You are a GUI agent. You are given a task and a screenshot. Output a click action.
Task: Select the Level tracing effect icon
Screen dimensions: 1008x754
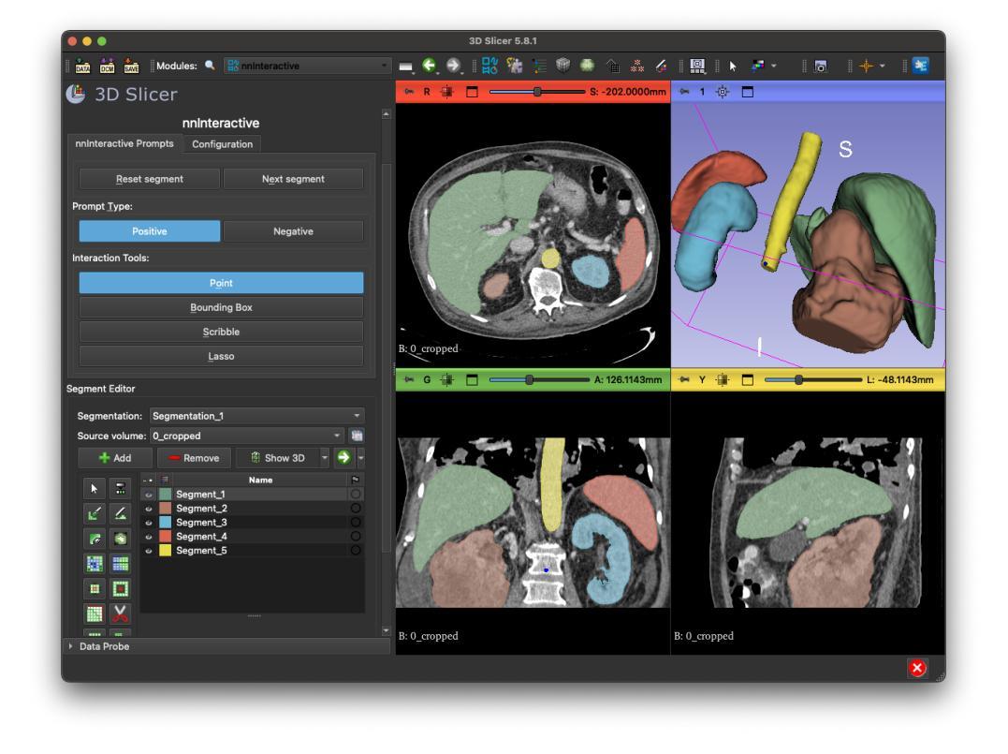[x=120, y=539]
